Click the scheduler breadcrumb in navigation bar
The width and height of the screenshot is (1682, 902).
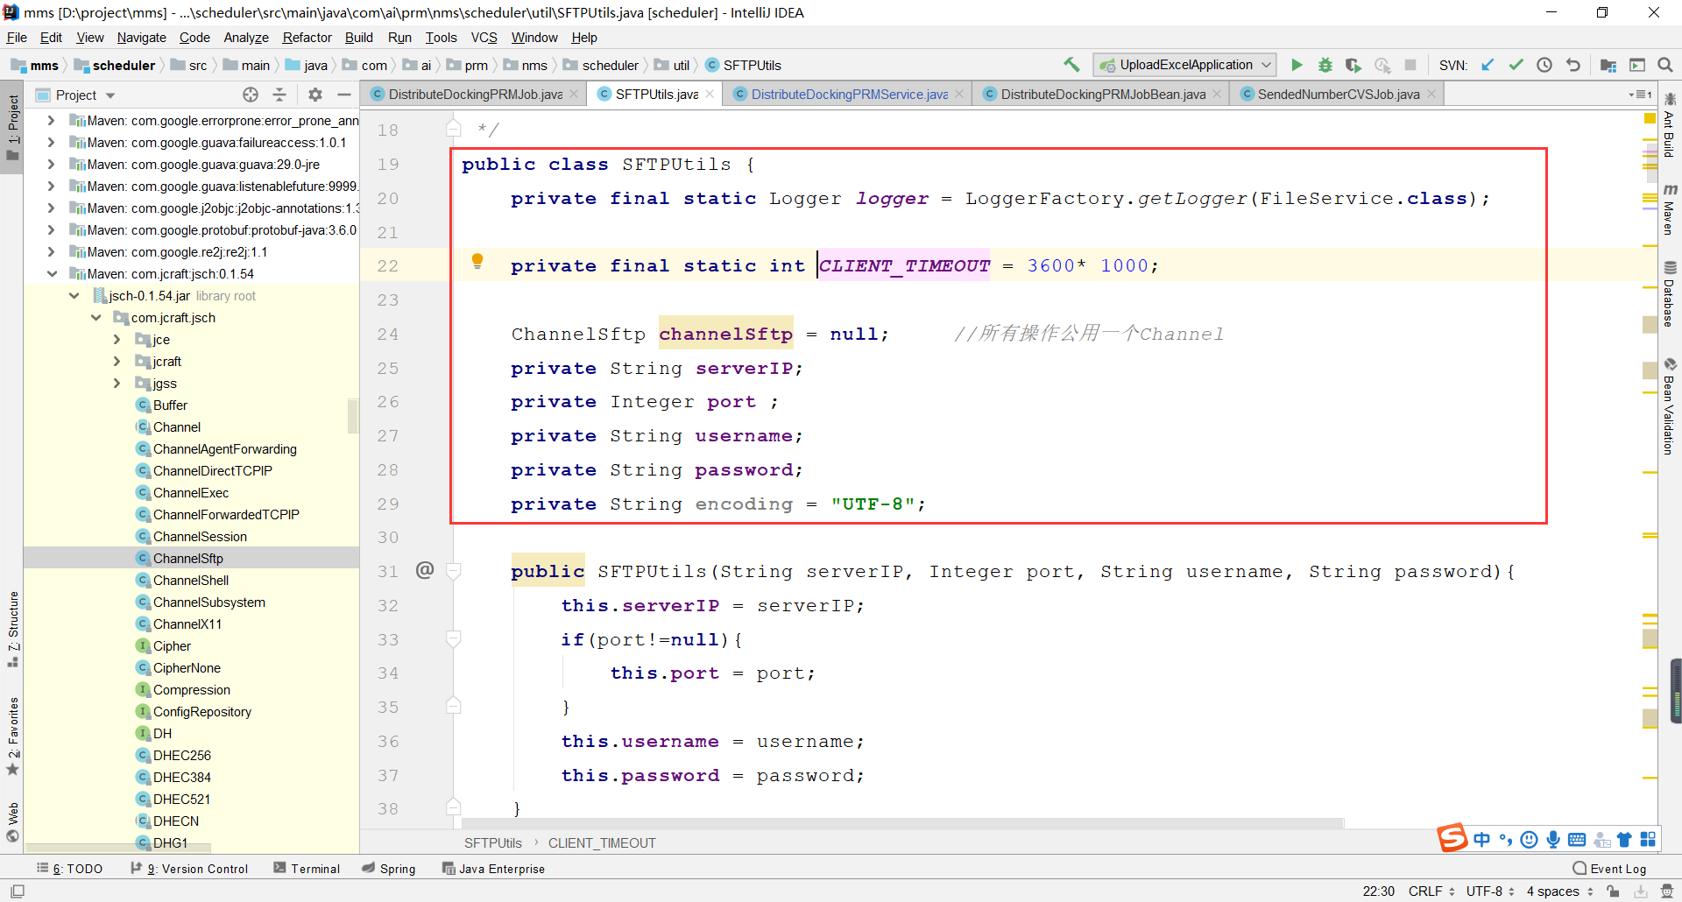[115, 65]
